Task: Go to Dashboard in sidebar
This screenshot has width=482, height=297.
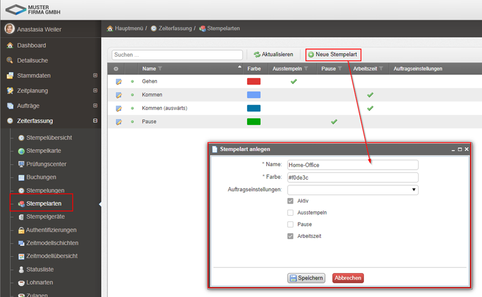Action: click(x=31, y=46)
